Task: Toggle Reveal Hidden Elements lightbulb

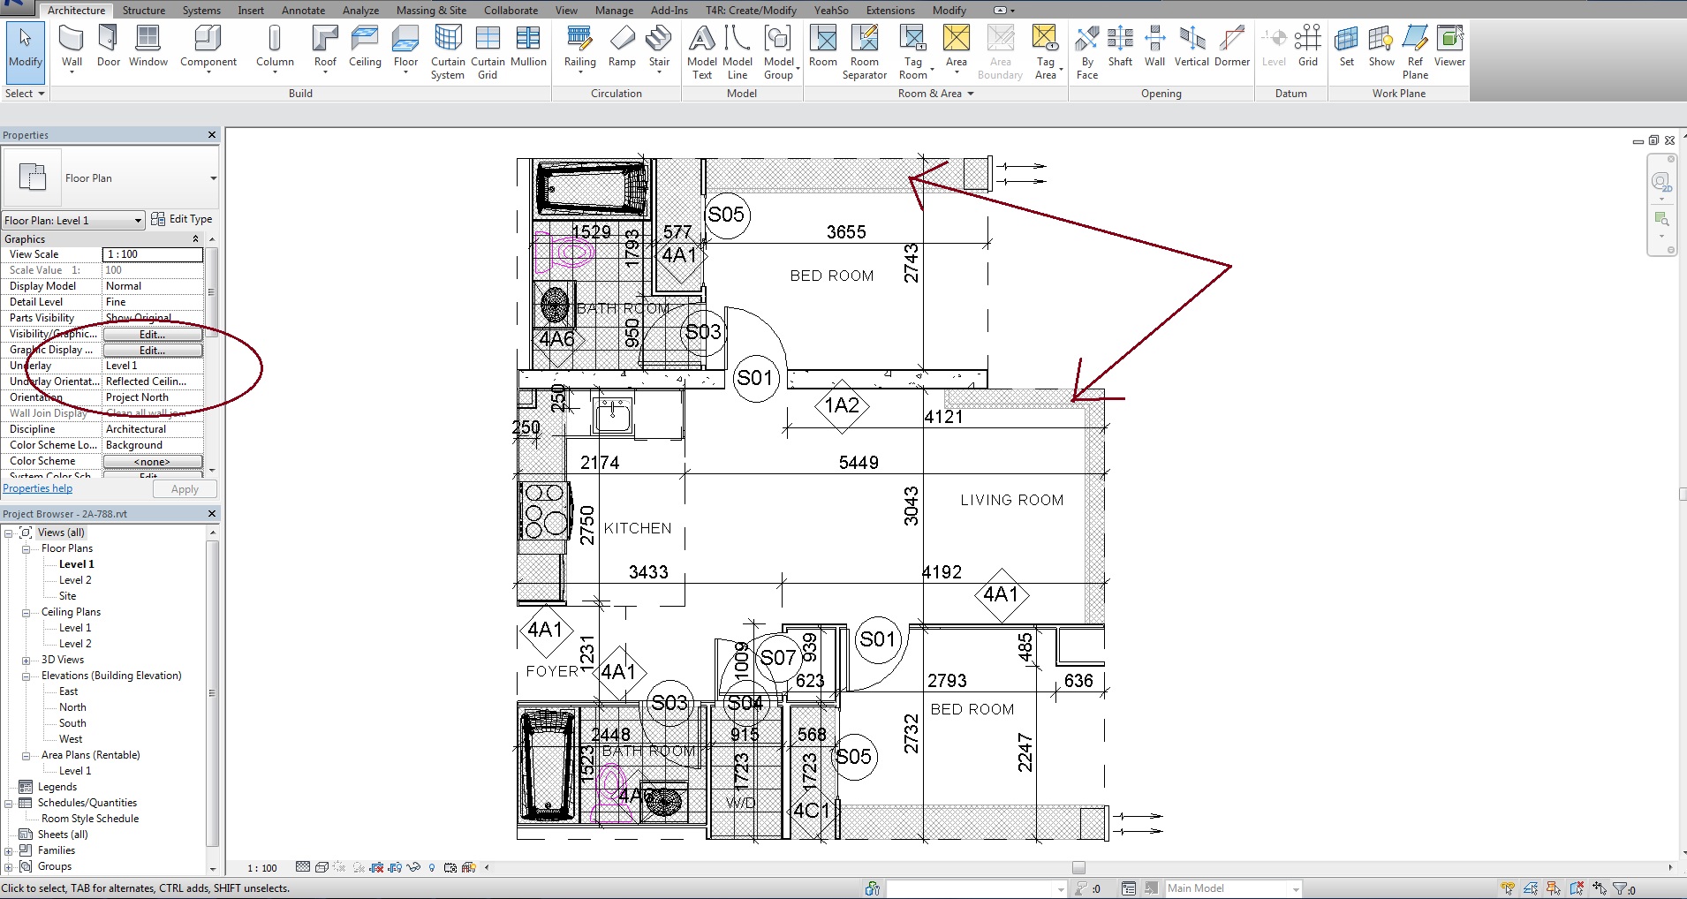Action: 432,867
